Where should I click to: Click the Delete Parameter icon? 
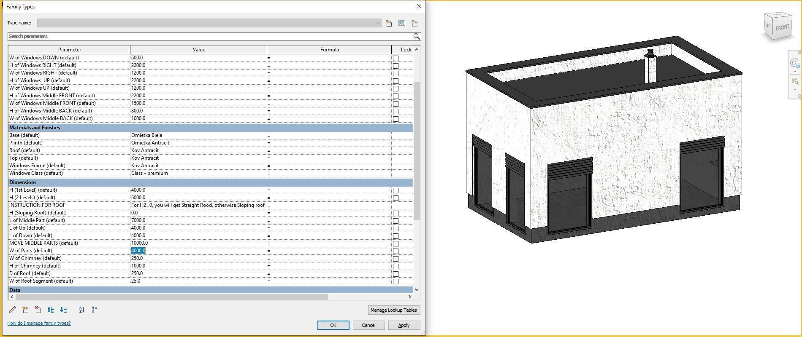pyautogui.click(x=38, y=310)
